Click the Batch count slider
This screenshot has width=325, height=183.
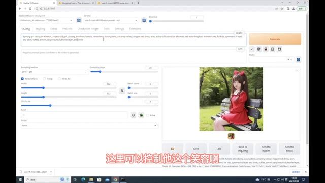coord(143,88)
